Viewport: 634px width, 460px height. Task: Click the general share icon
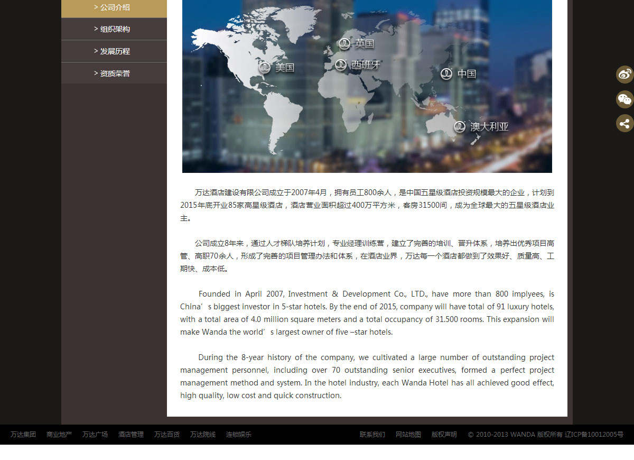point(624,124)
